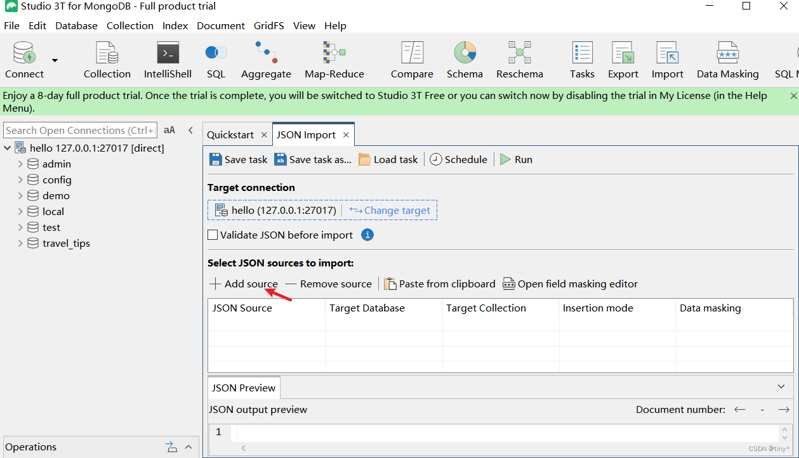Click Remove source button
This screenshot has width=799, height=458.
(329, 284)
